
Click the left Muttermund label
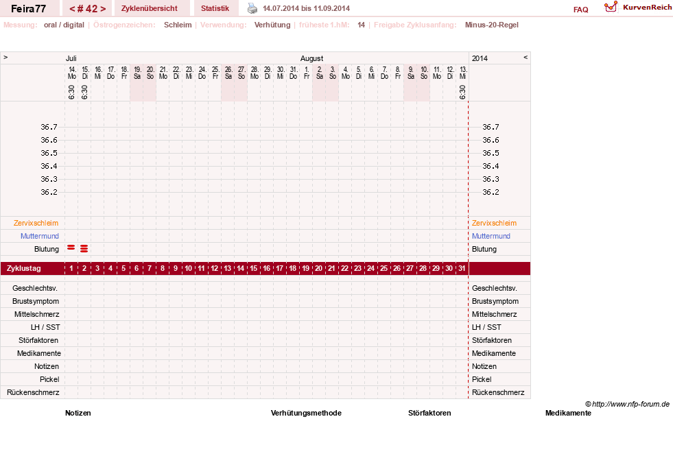click(40, 236)
